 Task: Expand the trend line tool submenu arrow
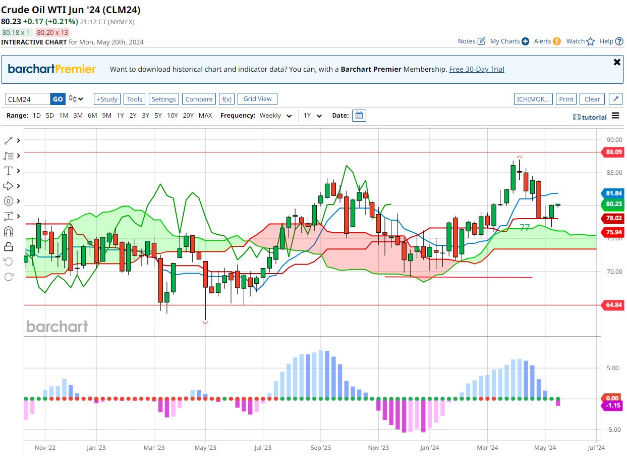coord(19,140)
